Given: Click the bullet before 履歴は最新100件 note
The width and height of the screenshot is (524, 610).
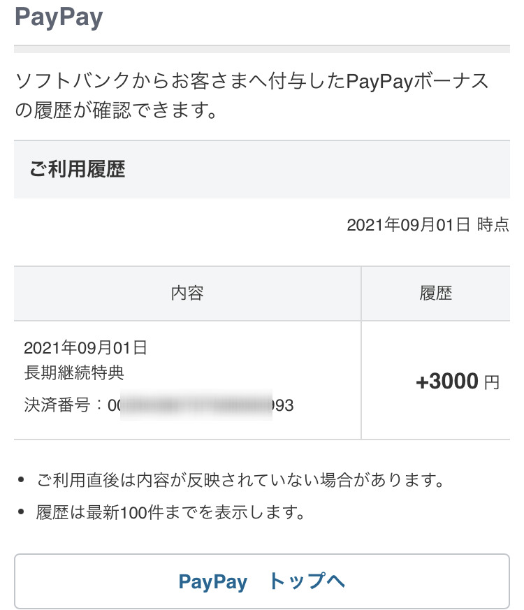Looking at the screenshot, I should 22,513.
